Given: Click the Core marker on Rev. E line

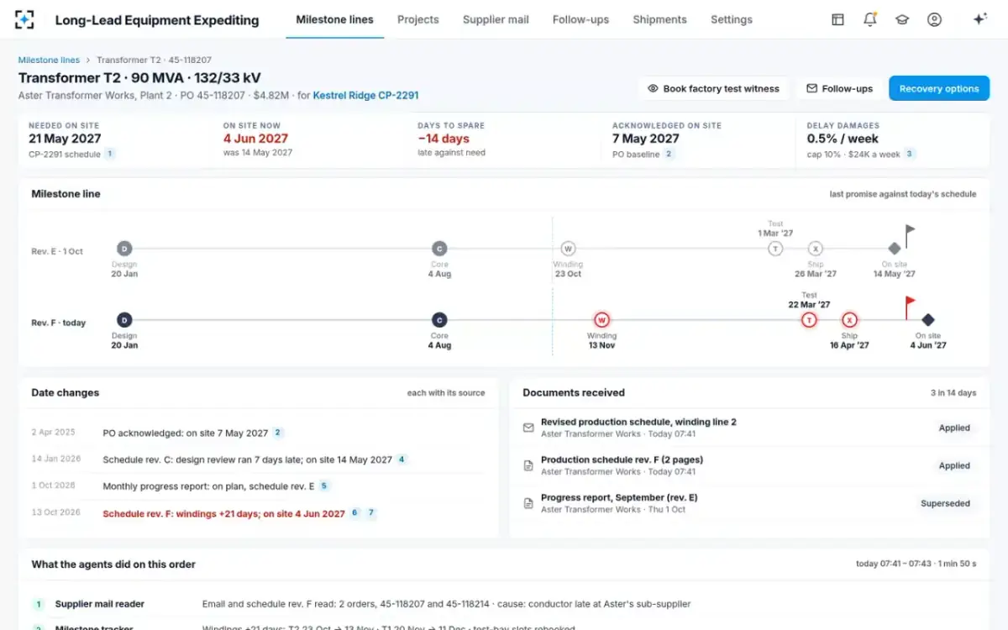Looking at the screenshot, I should (x=439, y=249).
